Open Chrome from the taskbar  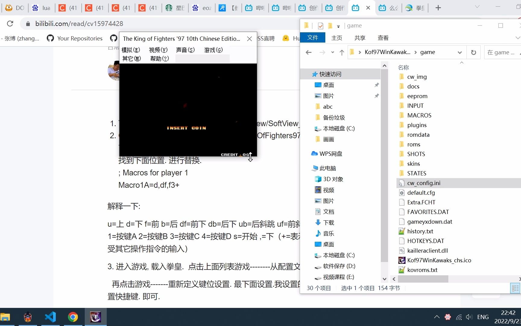[x=73, y=317]
